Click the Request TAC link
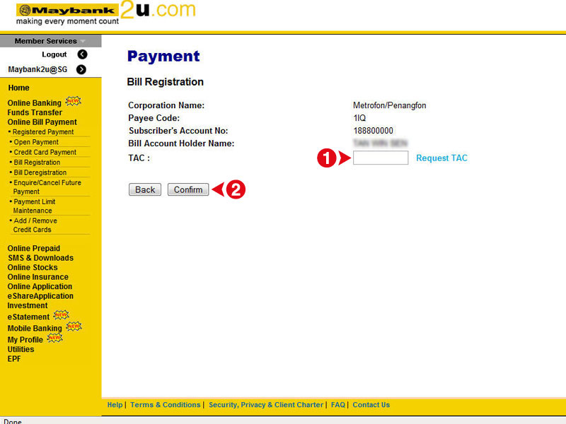The height and width of the screenshot is (424, 566). 441,158
